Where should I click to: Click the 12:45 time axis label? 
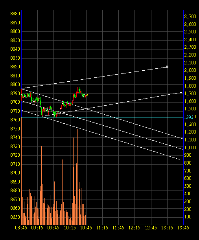tap(151, 228)
